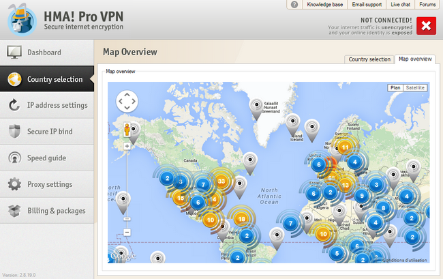Select Country selection in sidebar
This screenshot has width=443, height=279.
[x=46, y=79]
